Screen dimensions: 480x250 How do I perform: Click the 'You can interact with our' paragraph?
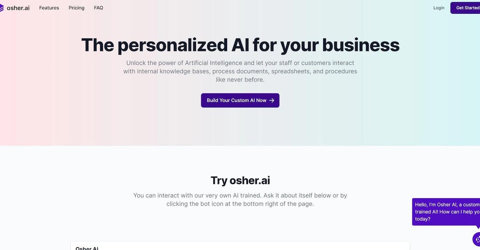point(240,199)
